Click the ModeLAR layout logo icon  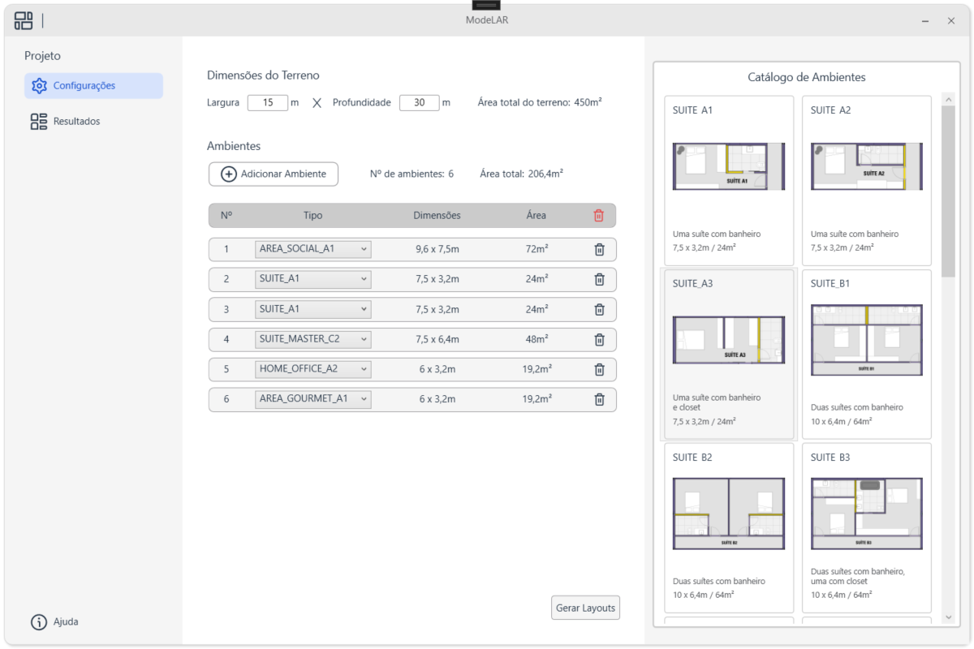(x=24, y=21)
